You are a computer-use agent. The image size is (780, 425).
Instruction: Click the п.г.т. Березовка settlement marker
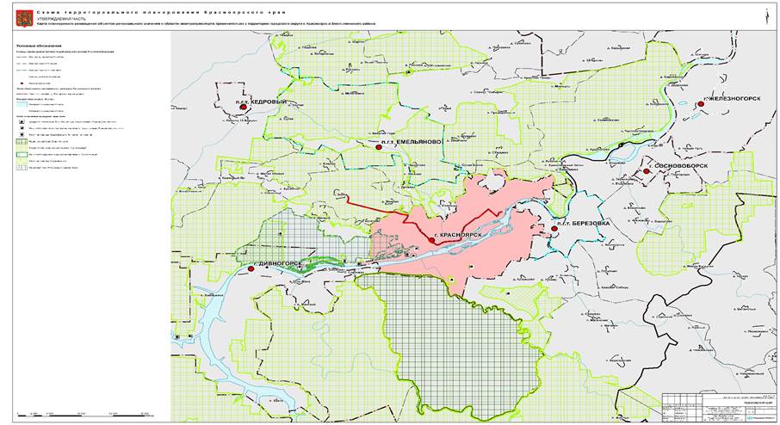click(x=554, y=229)
